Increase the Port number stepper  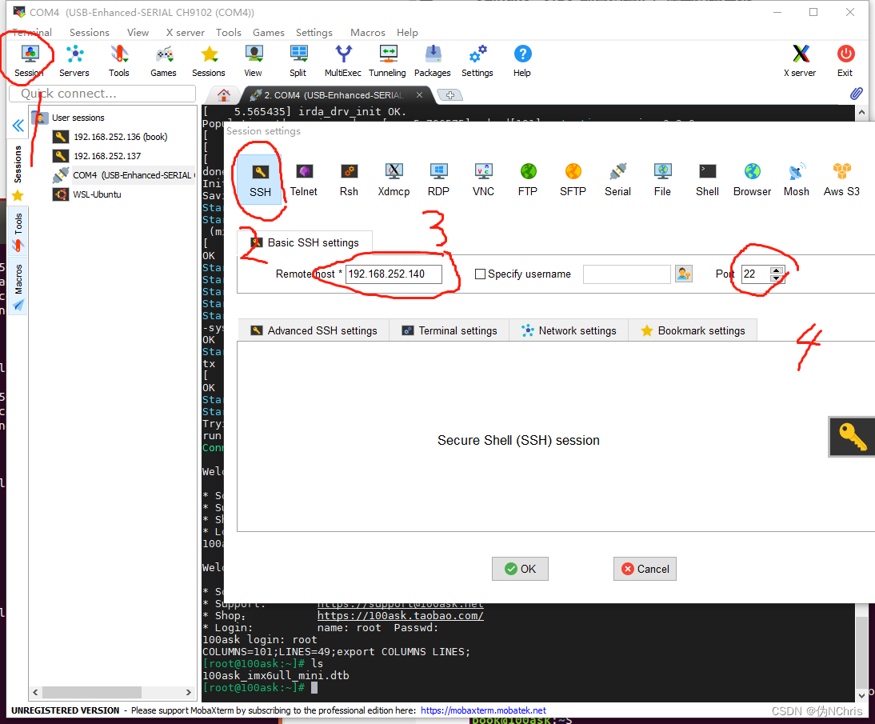tap(777, 270)
